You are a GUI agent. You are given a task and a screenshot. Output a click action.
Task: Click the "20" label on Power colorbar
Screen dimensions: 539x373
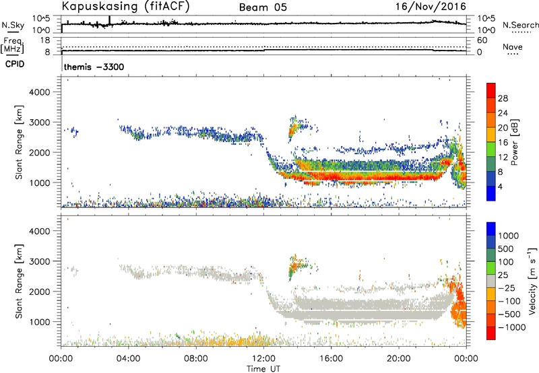pyautogui.click(x=503, y=128)
